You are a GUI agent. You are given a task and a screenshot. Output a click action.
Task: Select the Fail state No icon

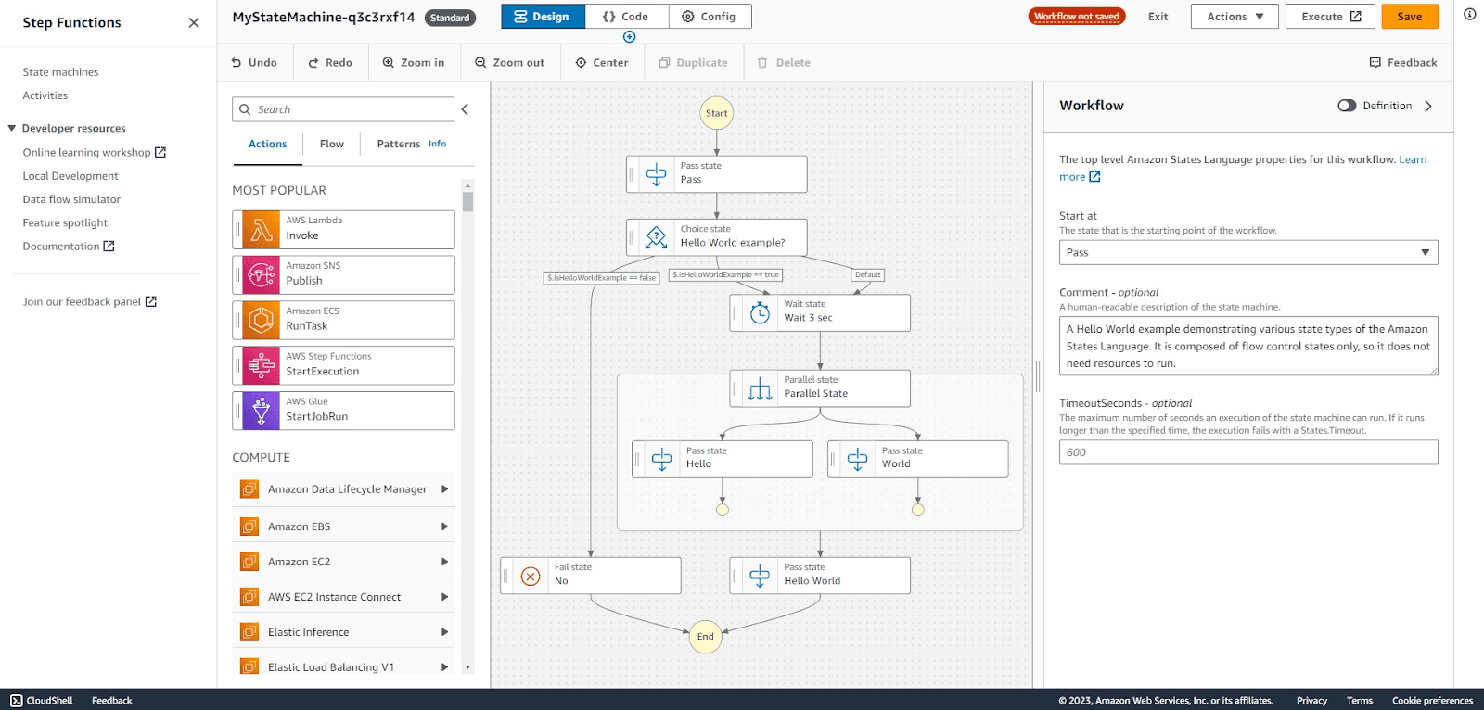tap(531, 576)
